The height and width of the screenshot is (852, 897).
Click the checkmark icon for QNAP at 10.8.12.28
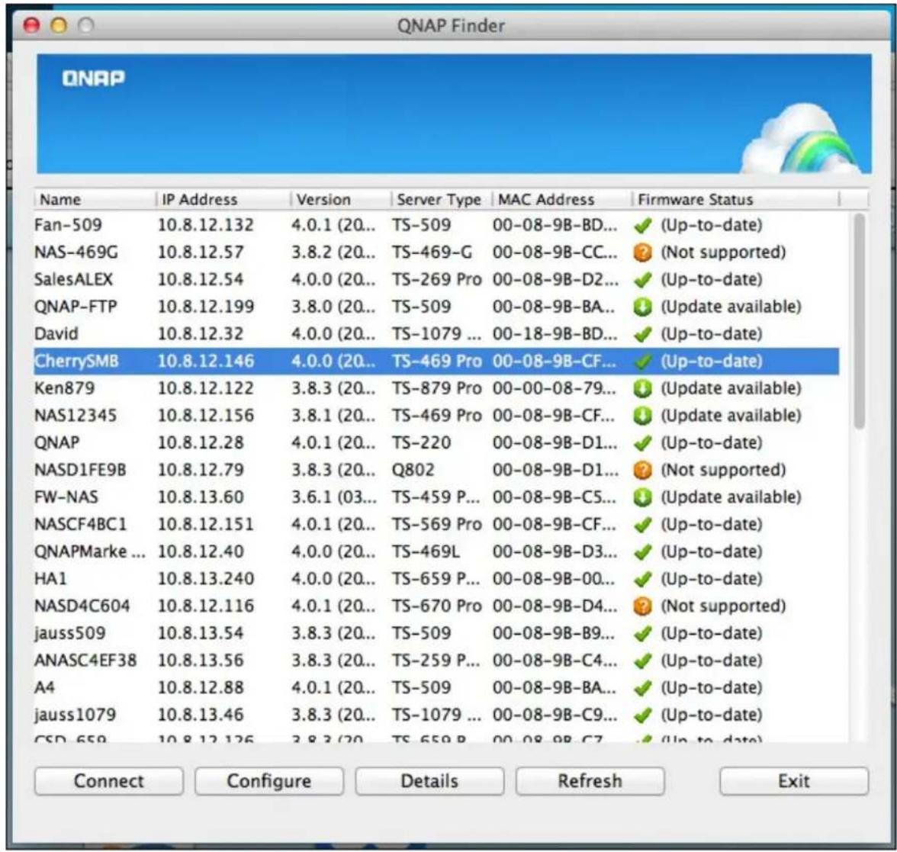pos(642,443)
